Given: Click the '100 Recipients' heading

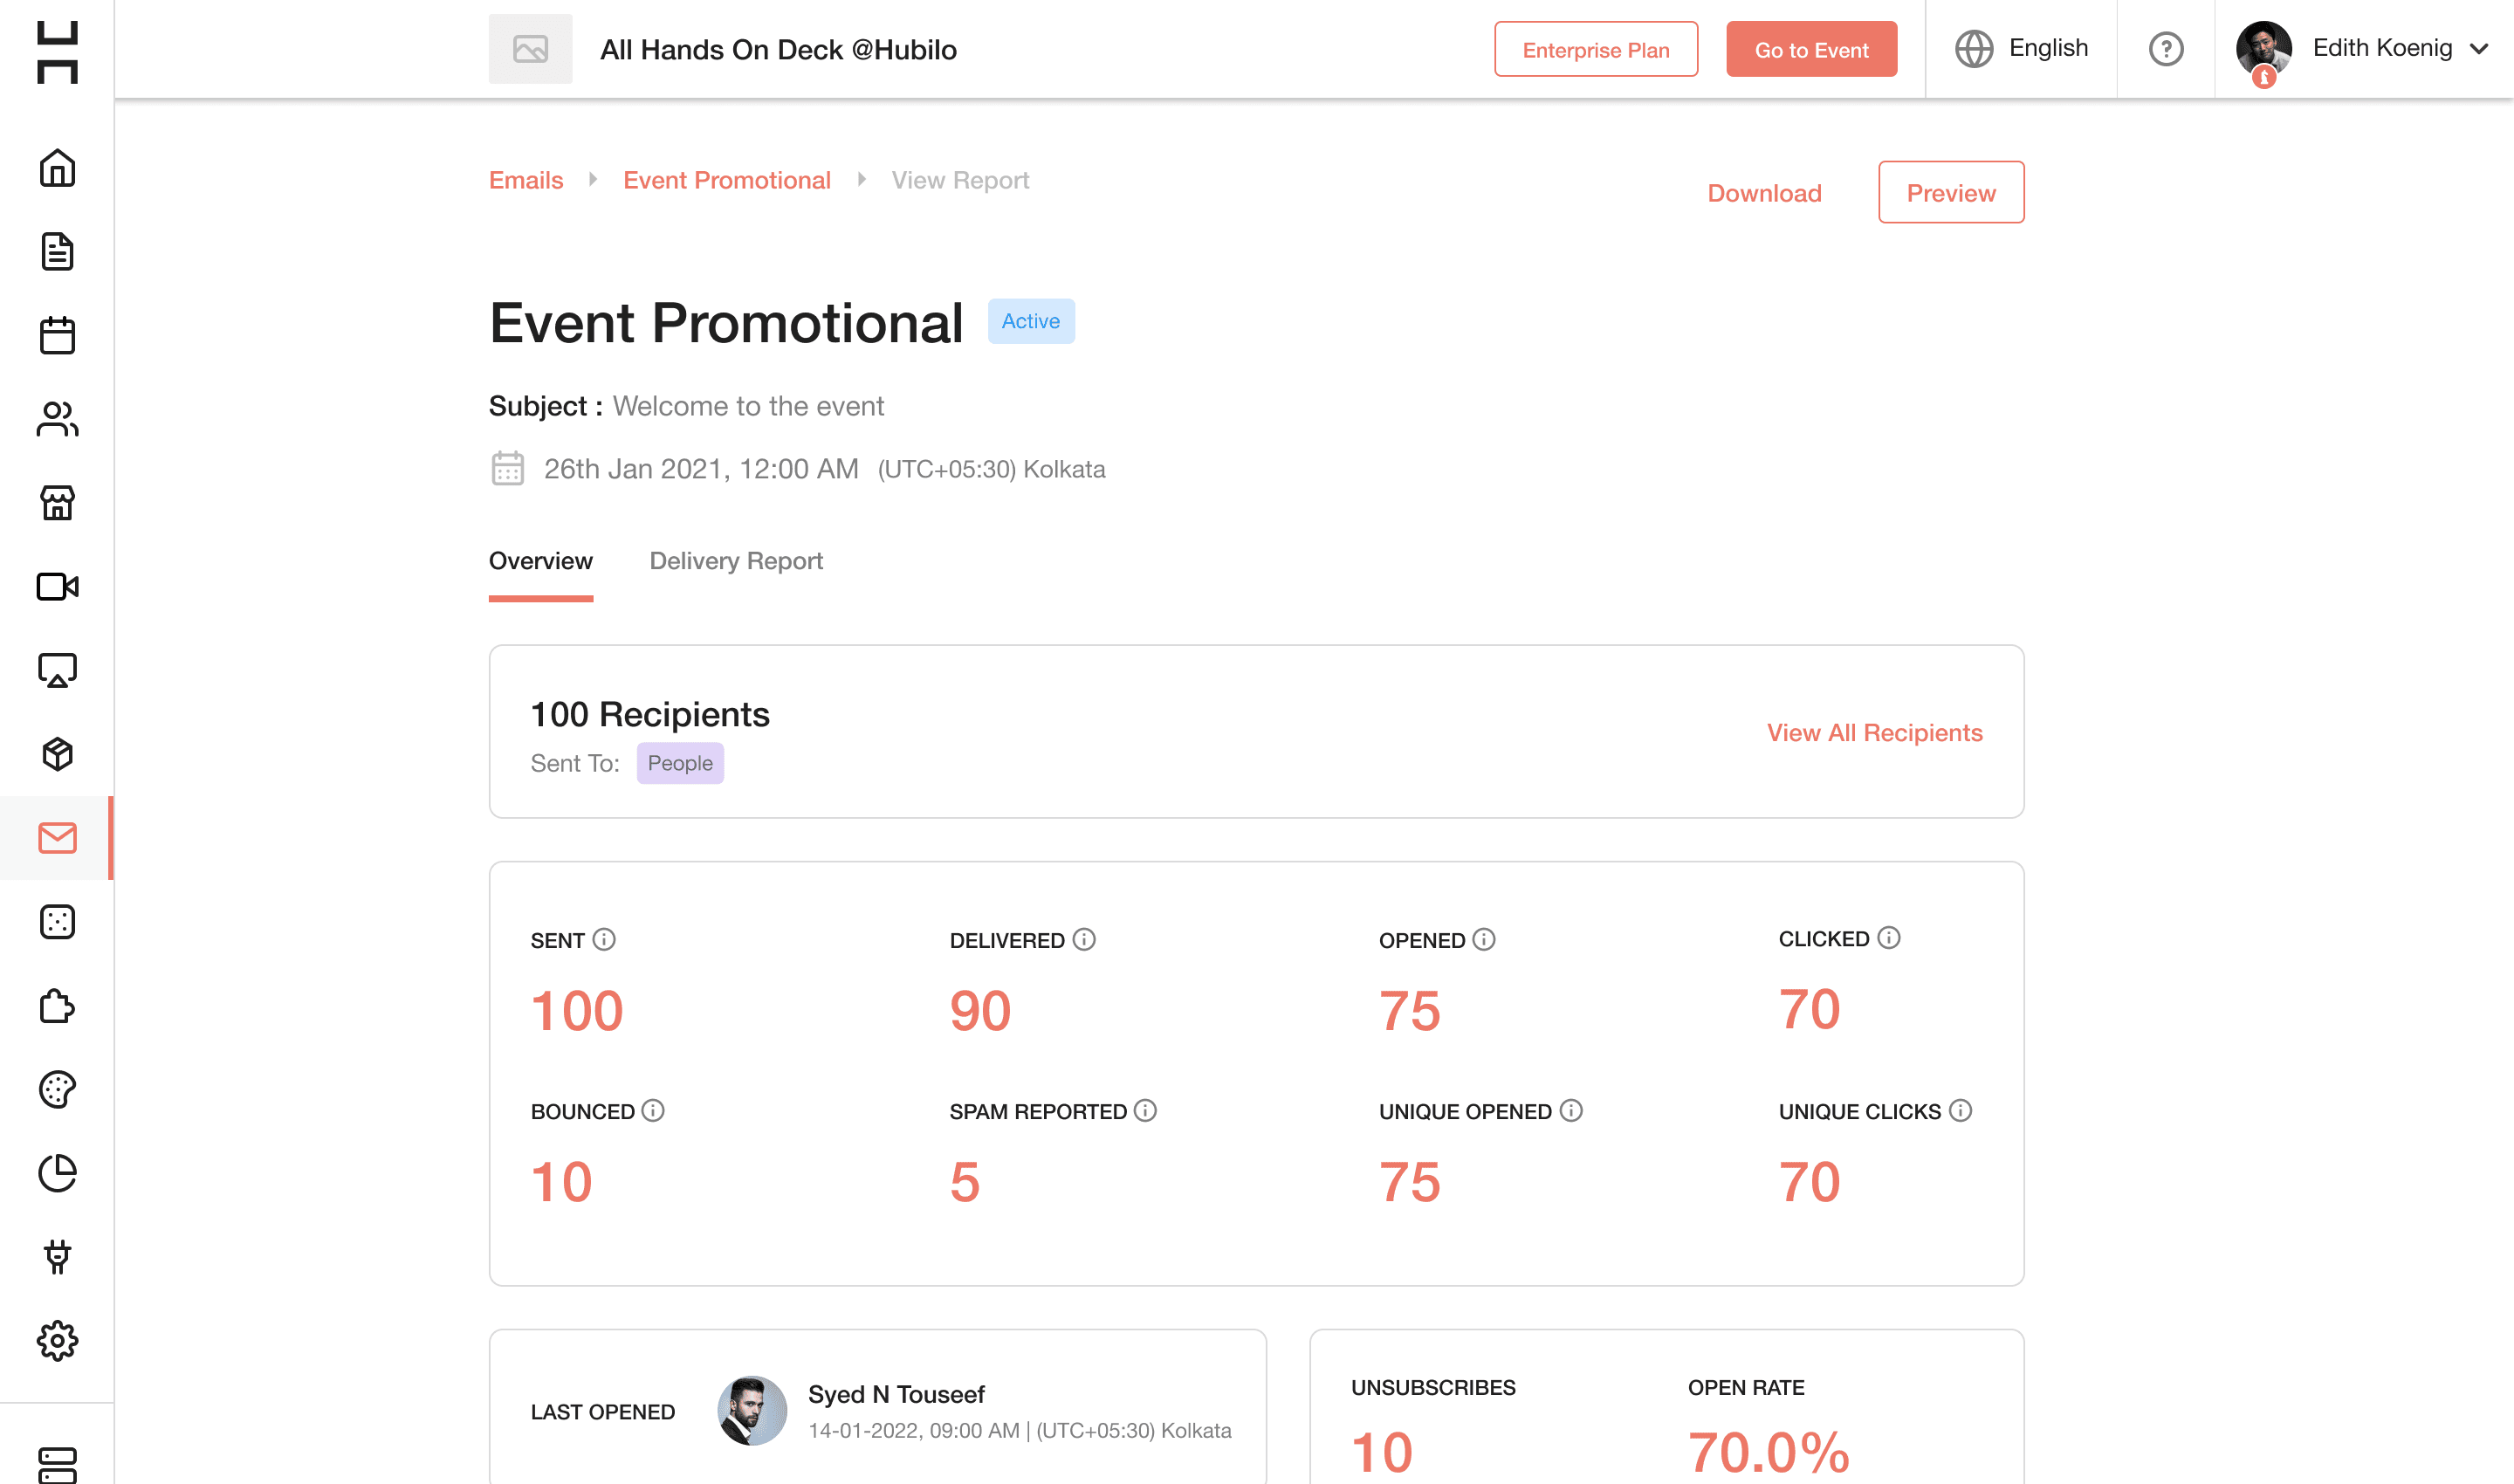Looking at the screenshot, I should point(650,714).
